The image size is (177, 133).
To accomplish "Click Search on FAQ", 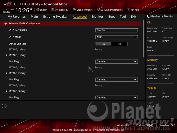I will point(167,125).
